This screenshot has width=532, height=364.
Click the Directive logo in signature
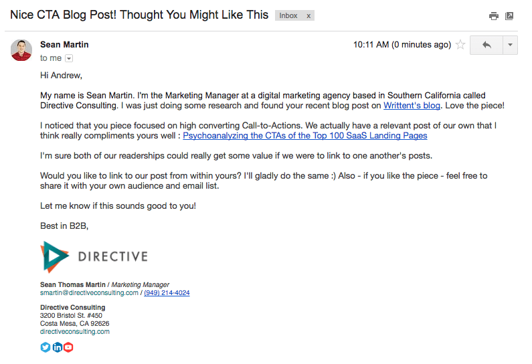(x=94, y=257)
